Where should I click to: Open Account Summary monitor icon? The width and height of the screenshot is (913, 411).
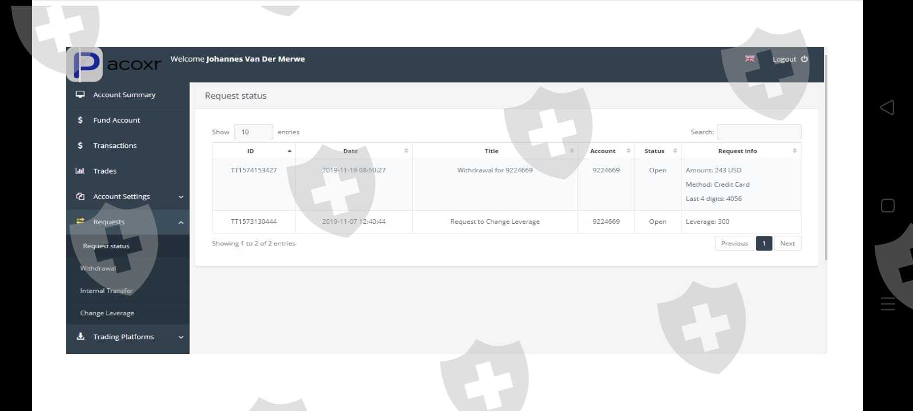[80, 95]
